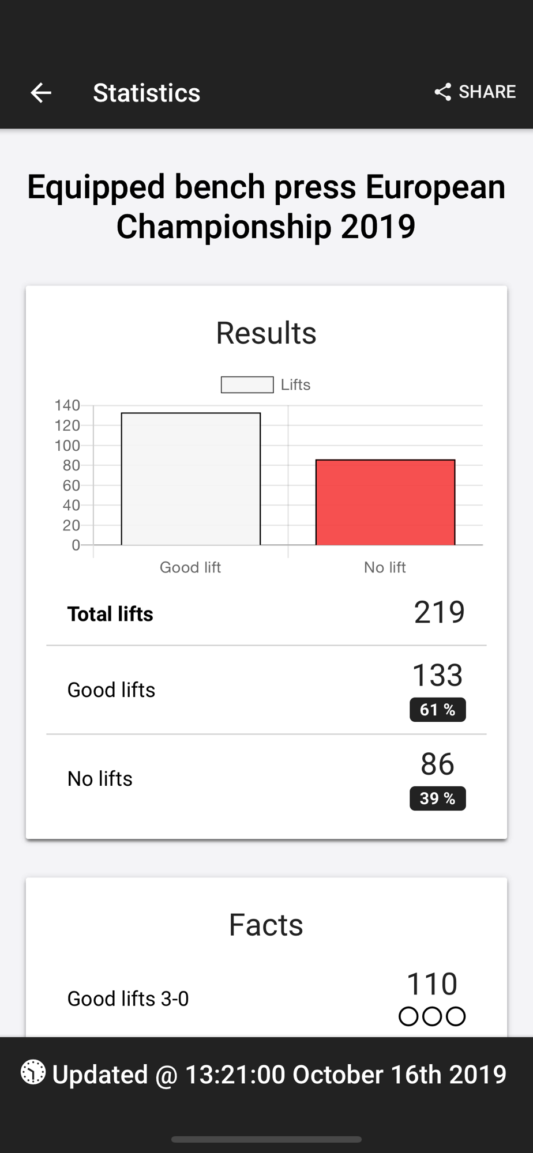Tap the middle circle under 110
Screen dimensions: 533x1153
(x=432, y=1016)
